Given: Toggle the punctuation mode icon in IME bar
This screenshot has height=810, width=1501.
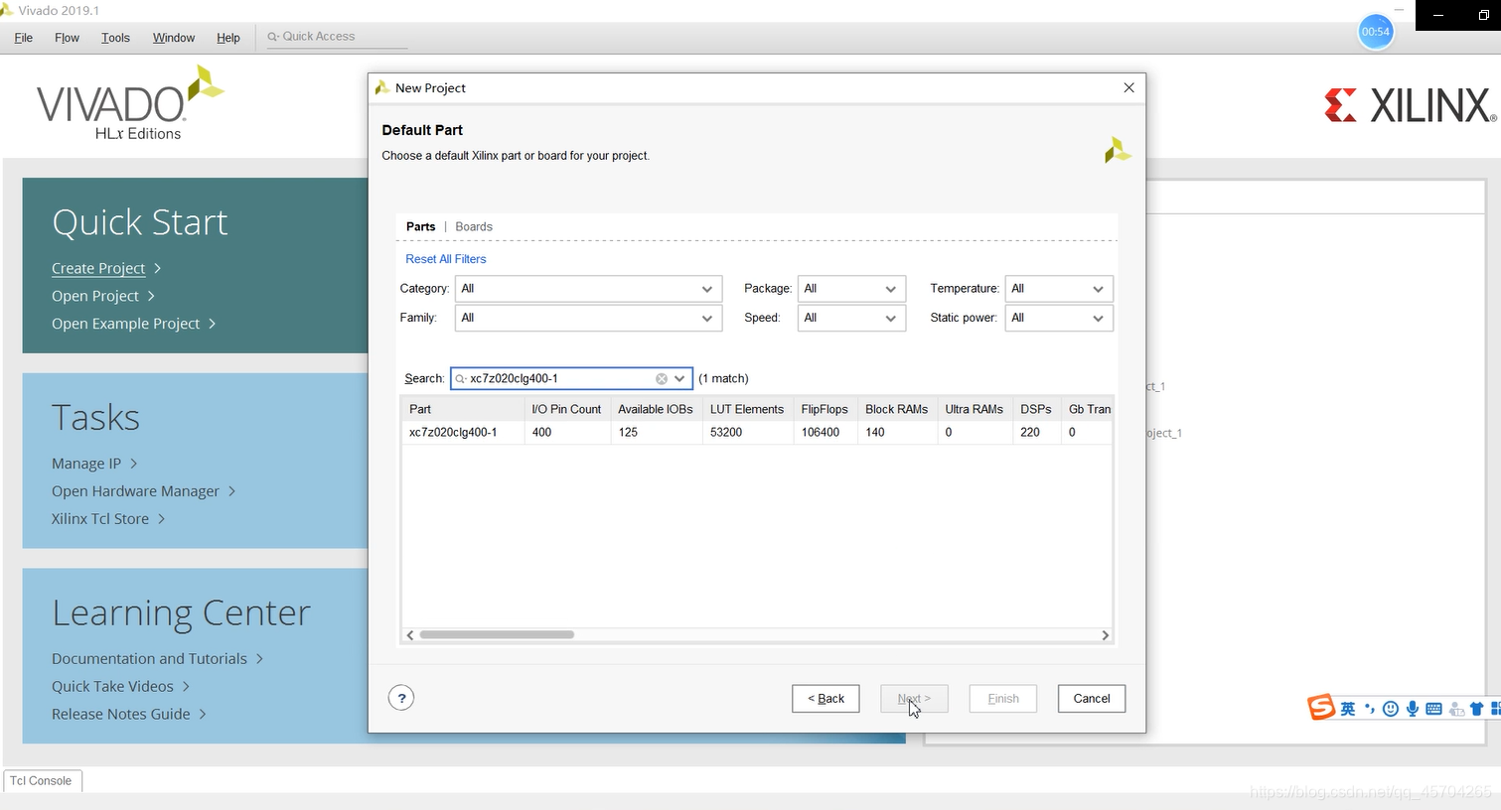Looking at the screenshot, I should click(x=1370, y=708).
